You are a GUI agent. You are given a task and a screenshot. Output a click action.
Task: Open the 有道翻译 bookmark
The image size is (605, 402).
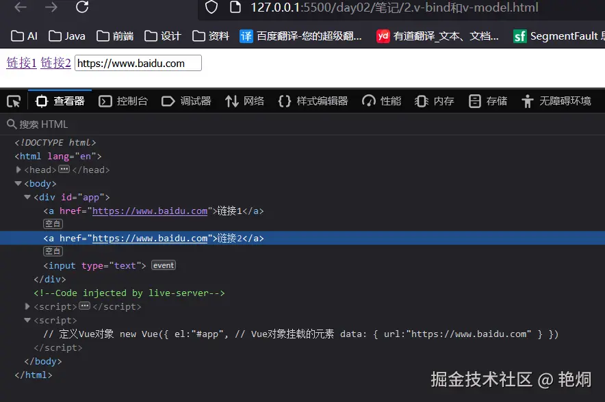point(437,36)
